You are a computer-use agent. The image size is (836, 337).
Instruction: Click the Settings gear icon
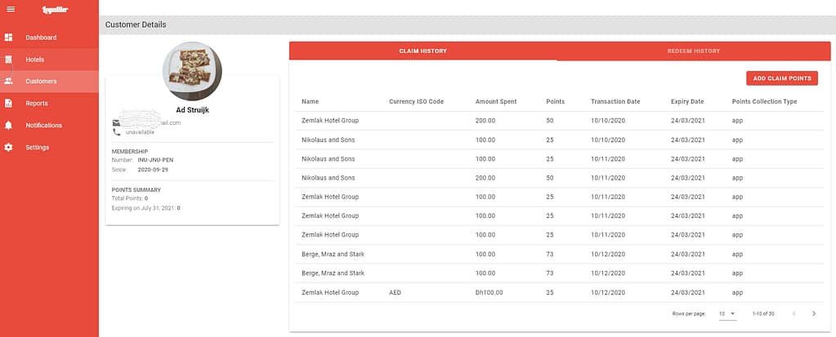9,148
